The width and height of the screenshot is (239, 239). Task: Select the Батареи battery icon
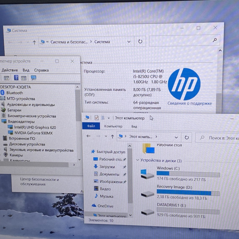coord(3,110)
